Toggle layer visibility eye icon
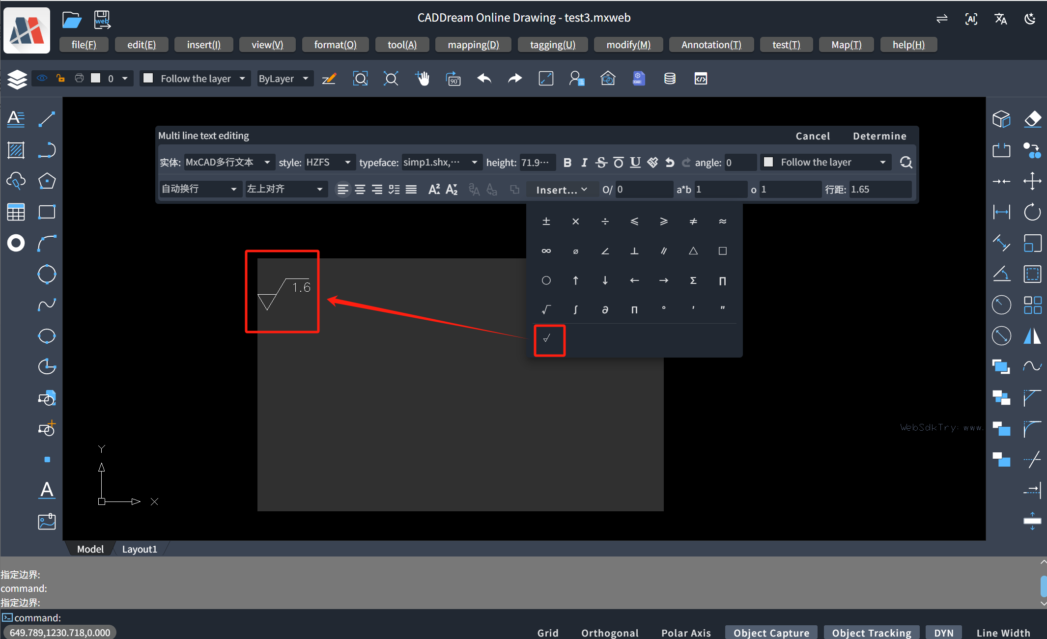 42,79
